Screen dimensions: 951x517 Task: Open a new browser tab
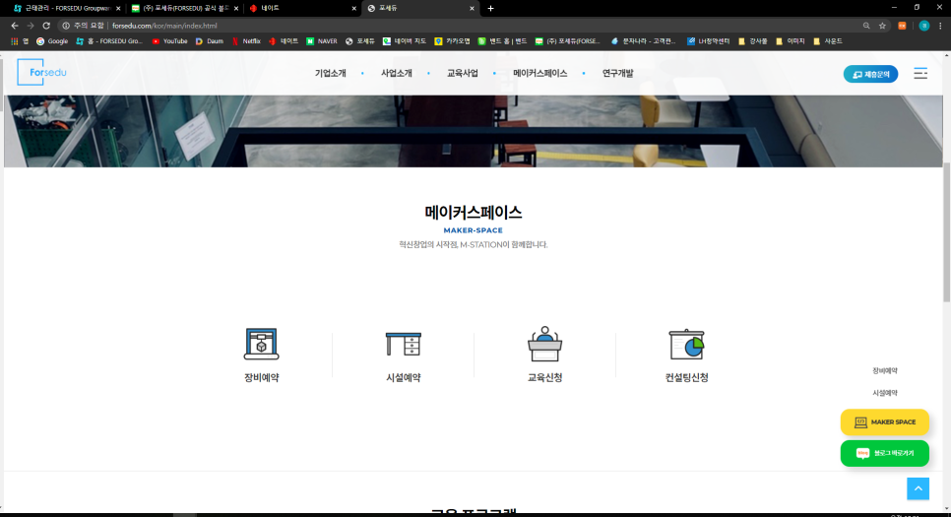(x=490, y=9)
